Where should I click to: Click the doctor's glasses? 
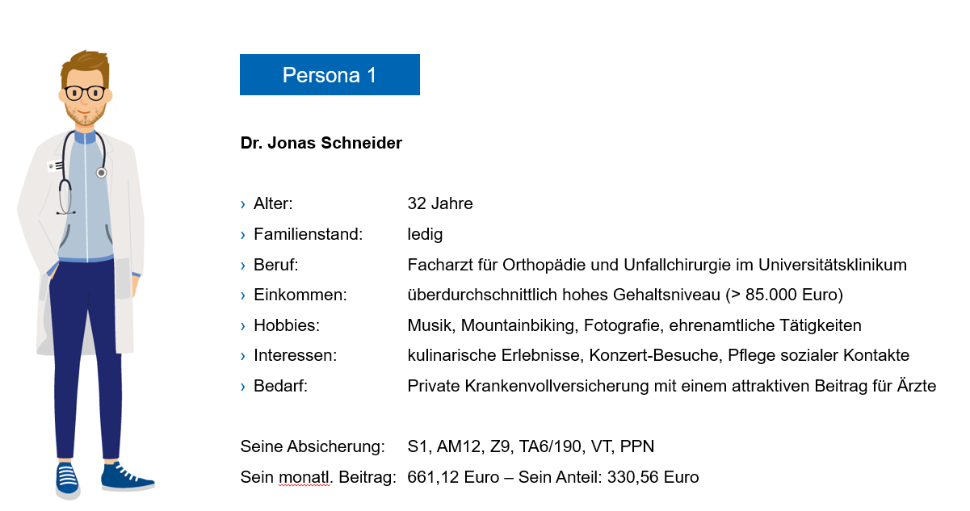pyautogui.click(x=85, y=92)
